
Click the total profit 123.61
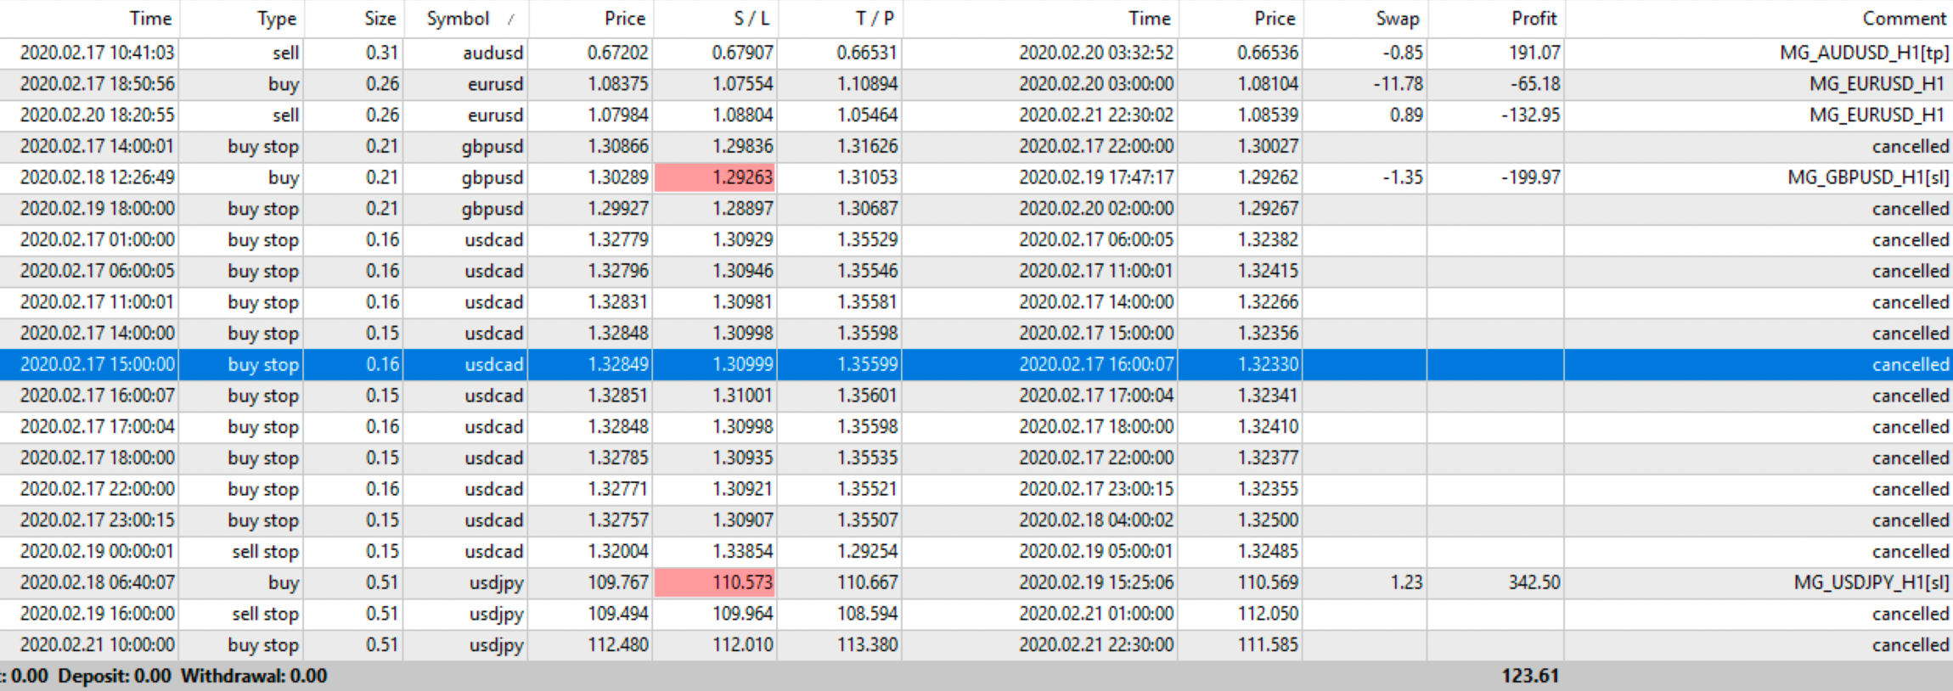tap(1530, 676)
